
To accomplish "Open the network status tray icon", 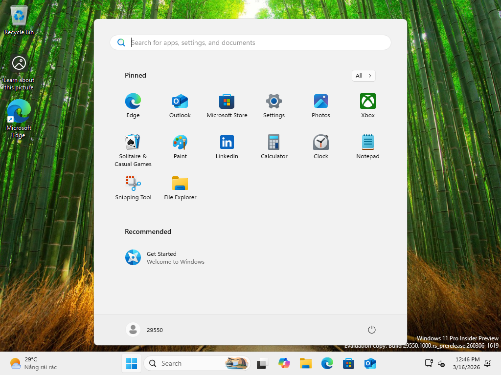I will pos(429,363).
